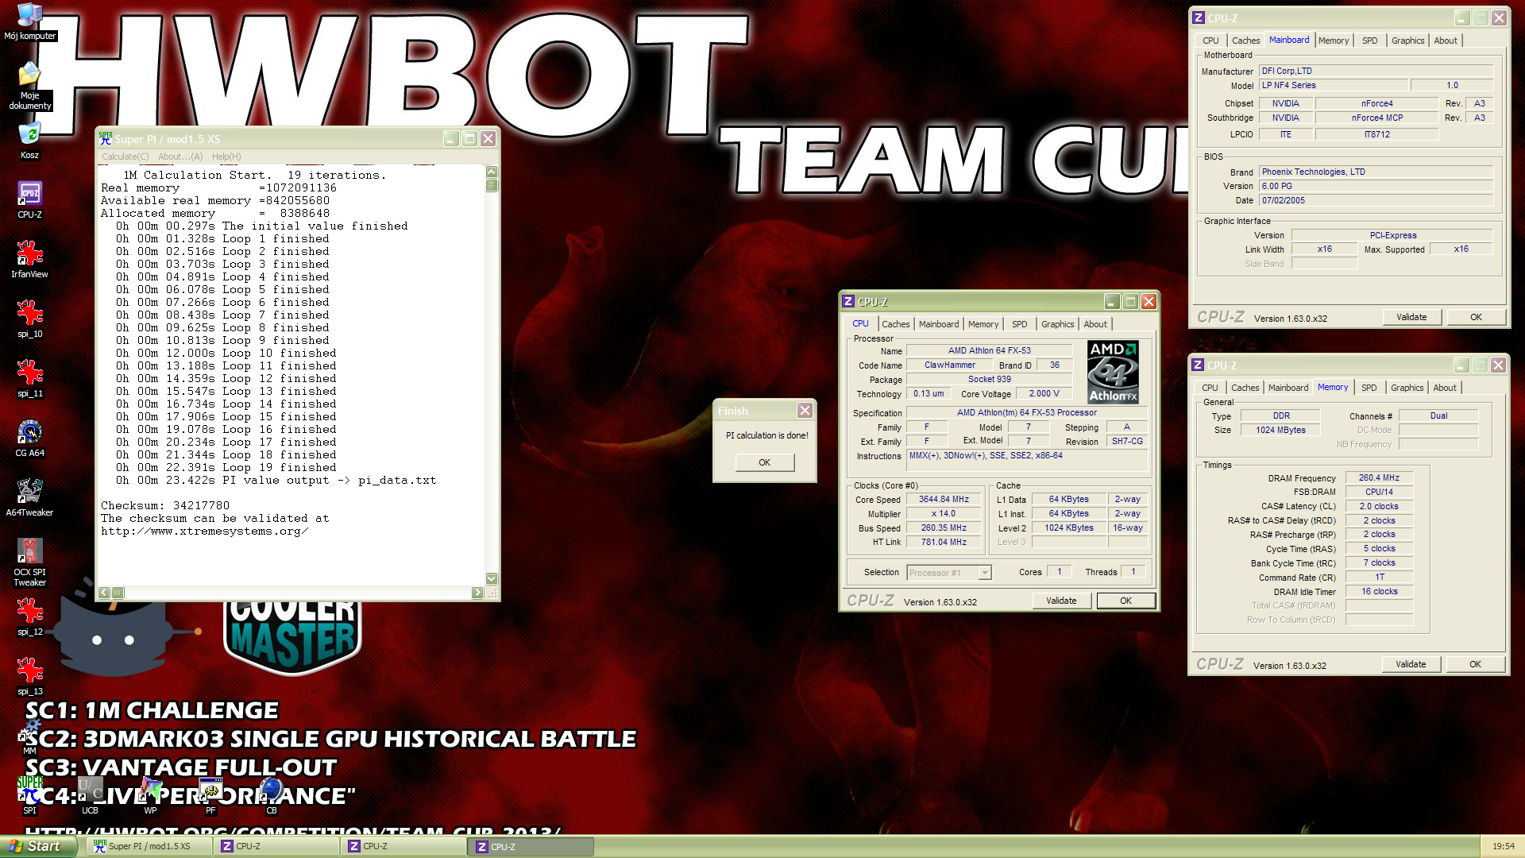Viewport: 1525px width, 858px height.
Task: Click Validate in mainboard CPU-Z window
Action: (1411, 317)
